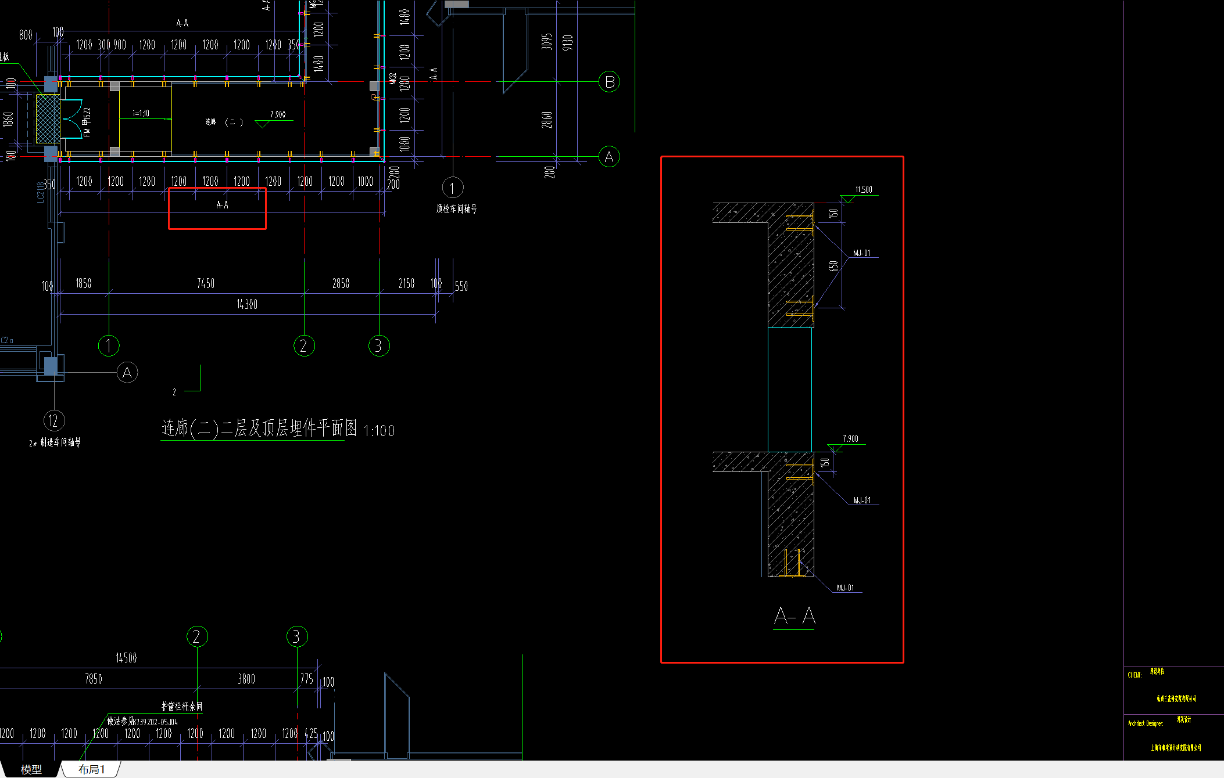Pick the 550 dimension text
Screen dimensions: 1224x778
click(461, 286)
